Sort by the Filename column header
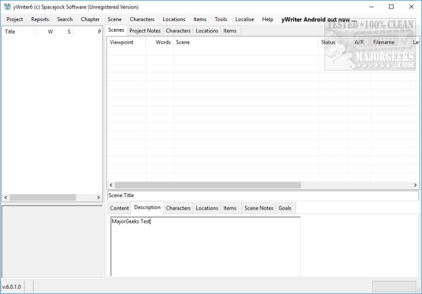Screen dimensions: 422x294 pyautogui.click(x=390, y=42)
